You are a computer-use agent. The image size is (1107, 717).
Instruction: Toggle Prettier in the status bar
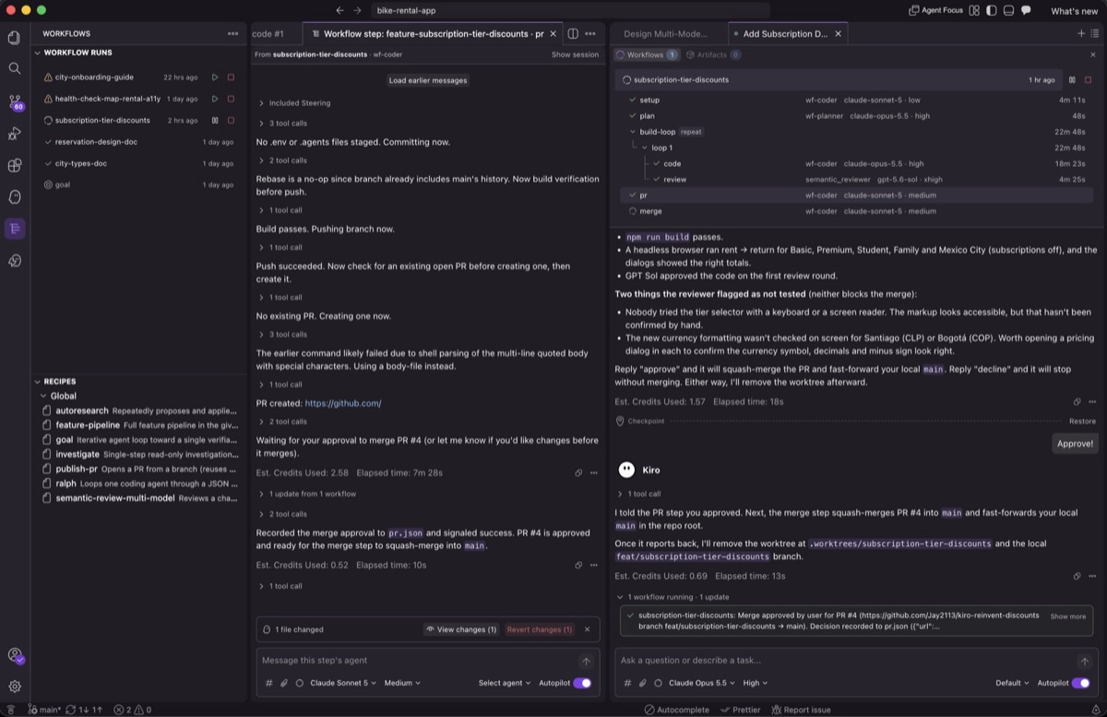pos(741,710)
